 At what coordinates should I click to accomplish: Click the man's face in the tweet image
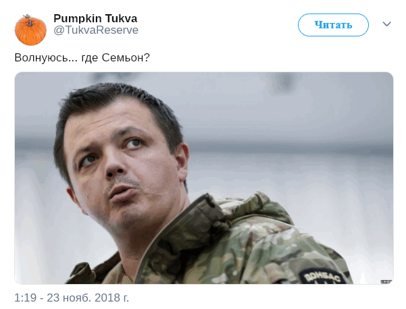122,165
